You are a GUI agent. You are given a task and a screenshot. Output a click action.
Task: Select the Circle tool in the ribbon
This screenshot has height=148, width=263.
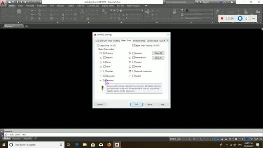point(19,12)
